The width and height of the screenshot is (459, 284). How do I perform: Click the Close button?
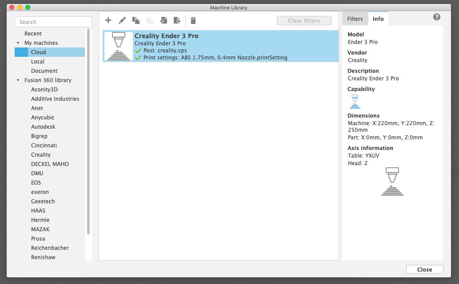(424, 269)
